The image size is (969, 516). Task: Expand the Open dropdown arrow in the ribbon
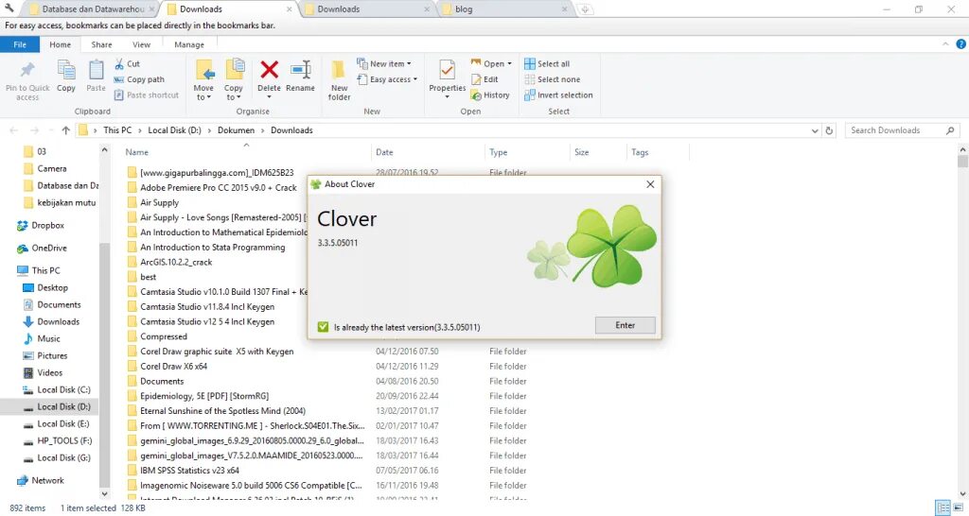pyautogui.click(x=509, y=63)
